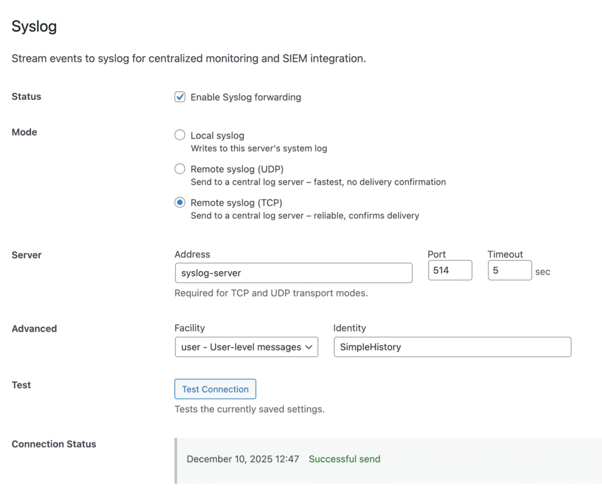The height and width of the screenshot is (501, 602).
Task: Click into the Port number field
Action: (450, 270)
